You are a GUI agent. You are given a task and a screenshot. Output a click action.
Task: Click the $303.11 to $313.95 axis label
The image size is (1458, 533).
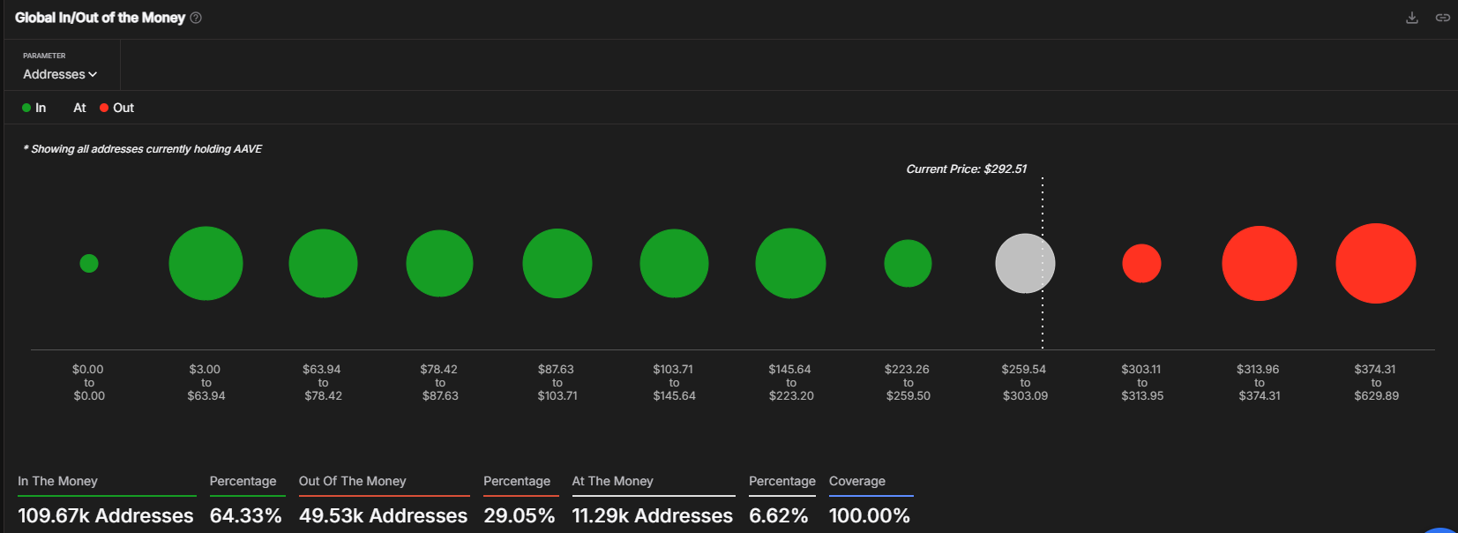pos(1142,382)
